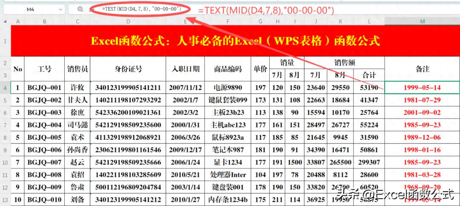Select date cell '2009/12/17'
This screenshot has height=206, width=460.
pyautogui.click(x=185, y=150)
